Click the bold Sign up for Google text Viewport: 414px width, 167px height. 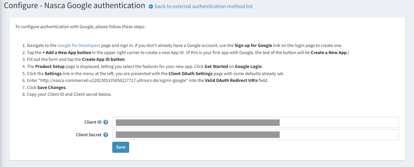[253, 45]
